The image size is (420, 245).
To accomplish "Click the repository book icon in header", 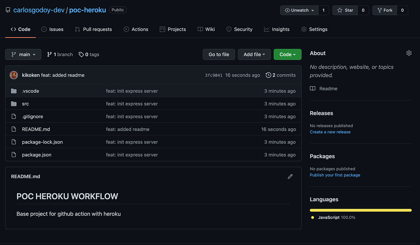I will pyautogui.click(x=8, y=10).
